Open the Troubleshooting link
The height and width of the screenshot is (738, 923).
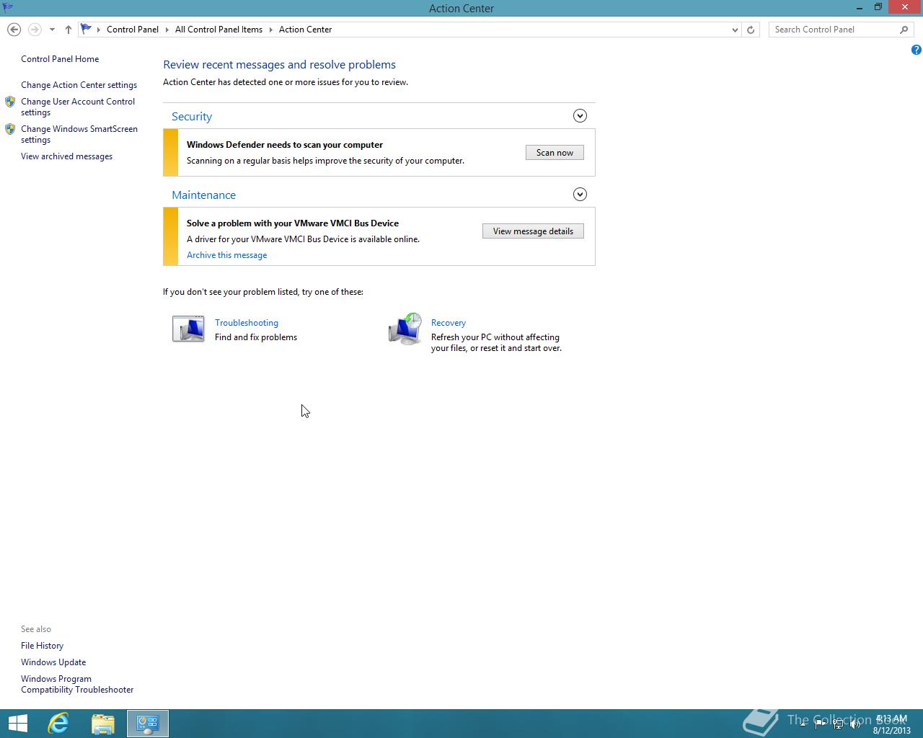pos(247,323)
